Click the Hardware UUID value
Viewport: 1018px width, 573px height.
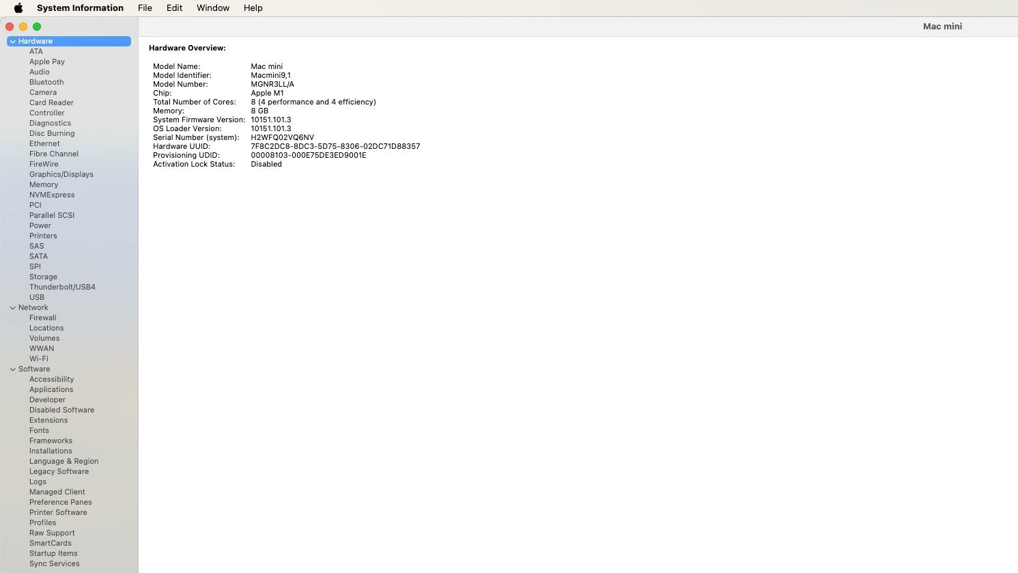pyautogui.click(x=335, y=147)
